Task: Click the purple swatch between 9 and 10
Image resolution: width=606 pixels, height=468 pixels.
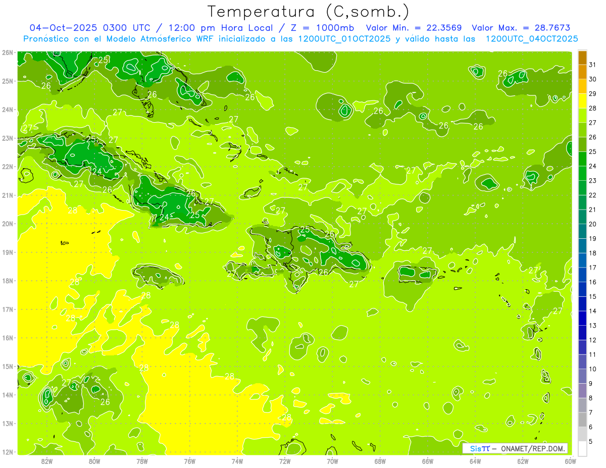Action: point(582,376)
